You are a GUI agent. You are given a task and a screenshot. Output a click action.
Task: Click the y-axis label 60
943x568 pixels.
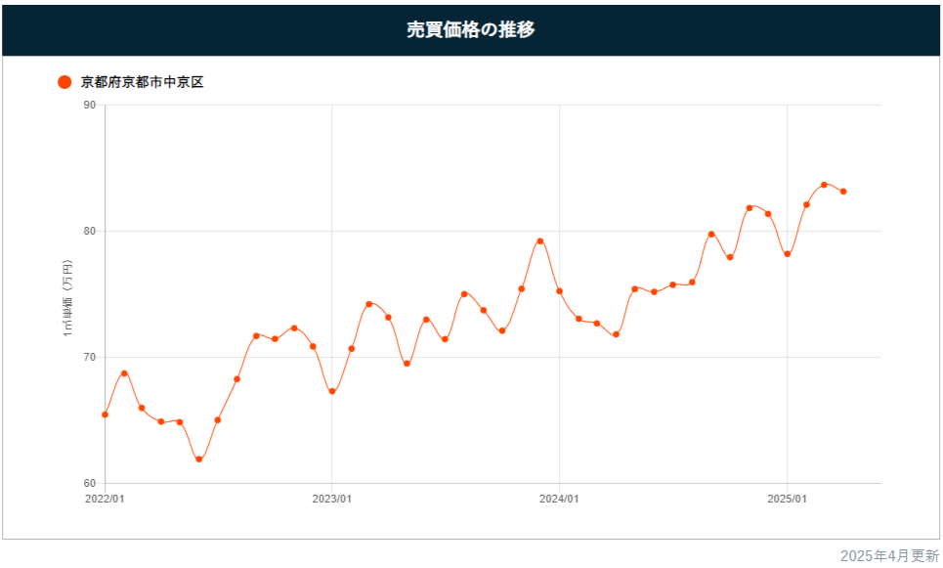tap(90, 483)
